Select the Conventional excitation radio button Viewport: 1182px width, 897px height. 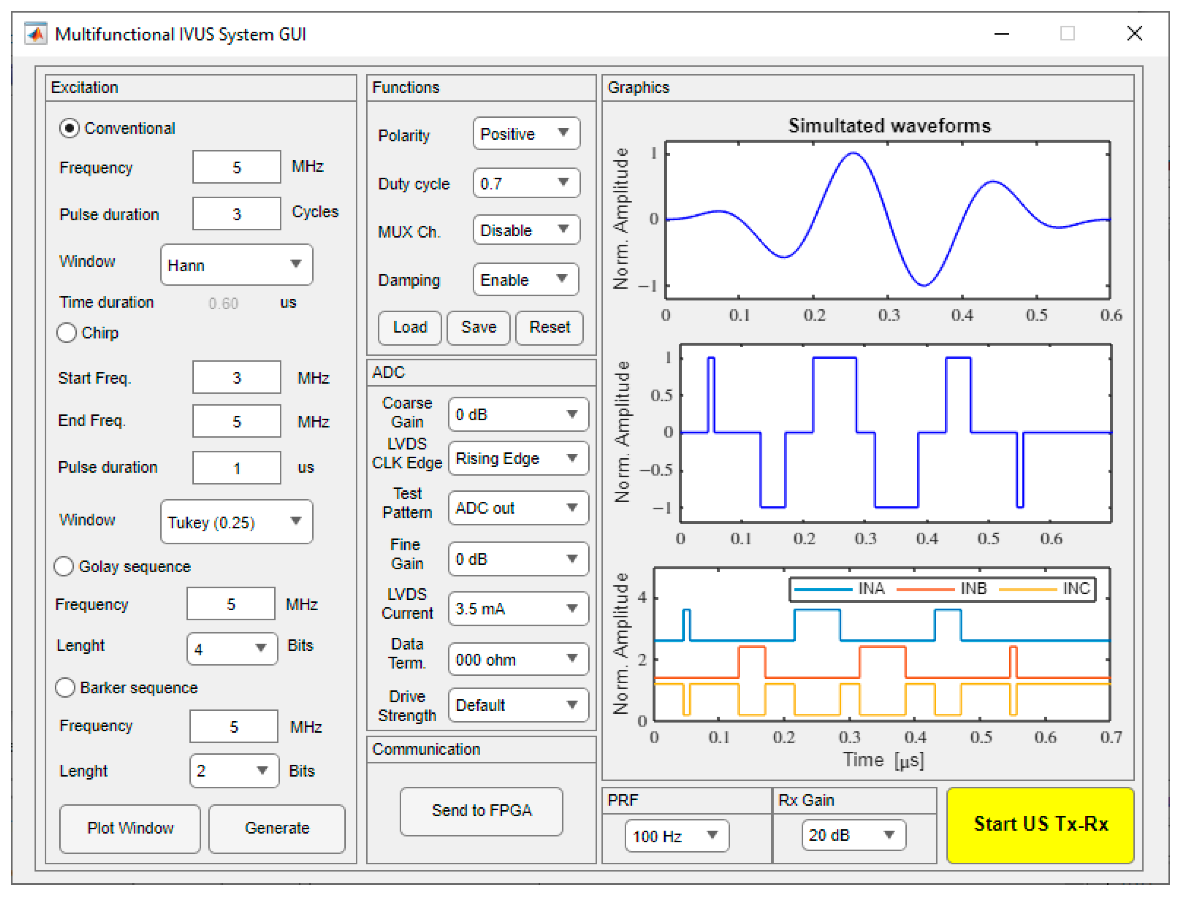69,128
